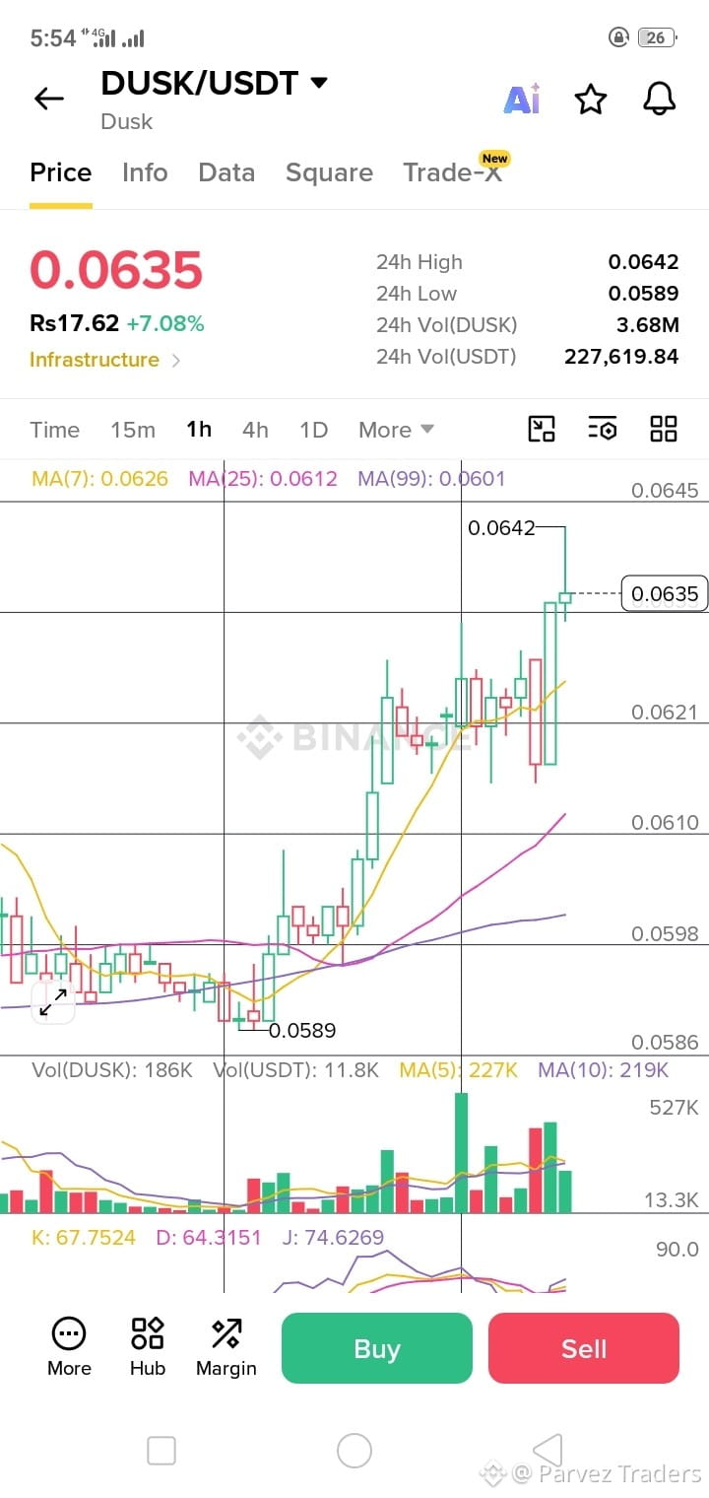Tap the J: 74.6269 KDJ value
The height and width of the screenshot is (1498, 709).
pyautogui.click(x=333, y=1237)
